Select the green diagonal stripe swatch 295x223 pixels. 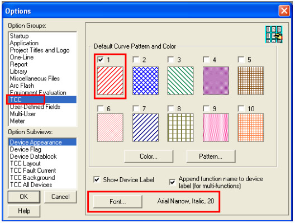point(180,80)
